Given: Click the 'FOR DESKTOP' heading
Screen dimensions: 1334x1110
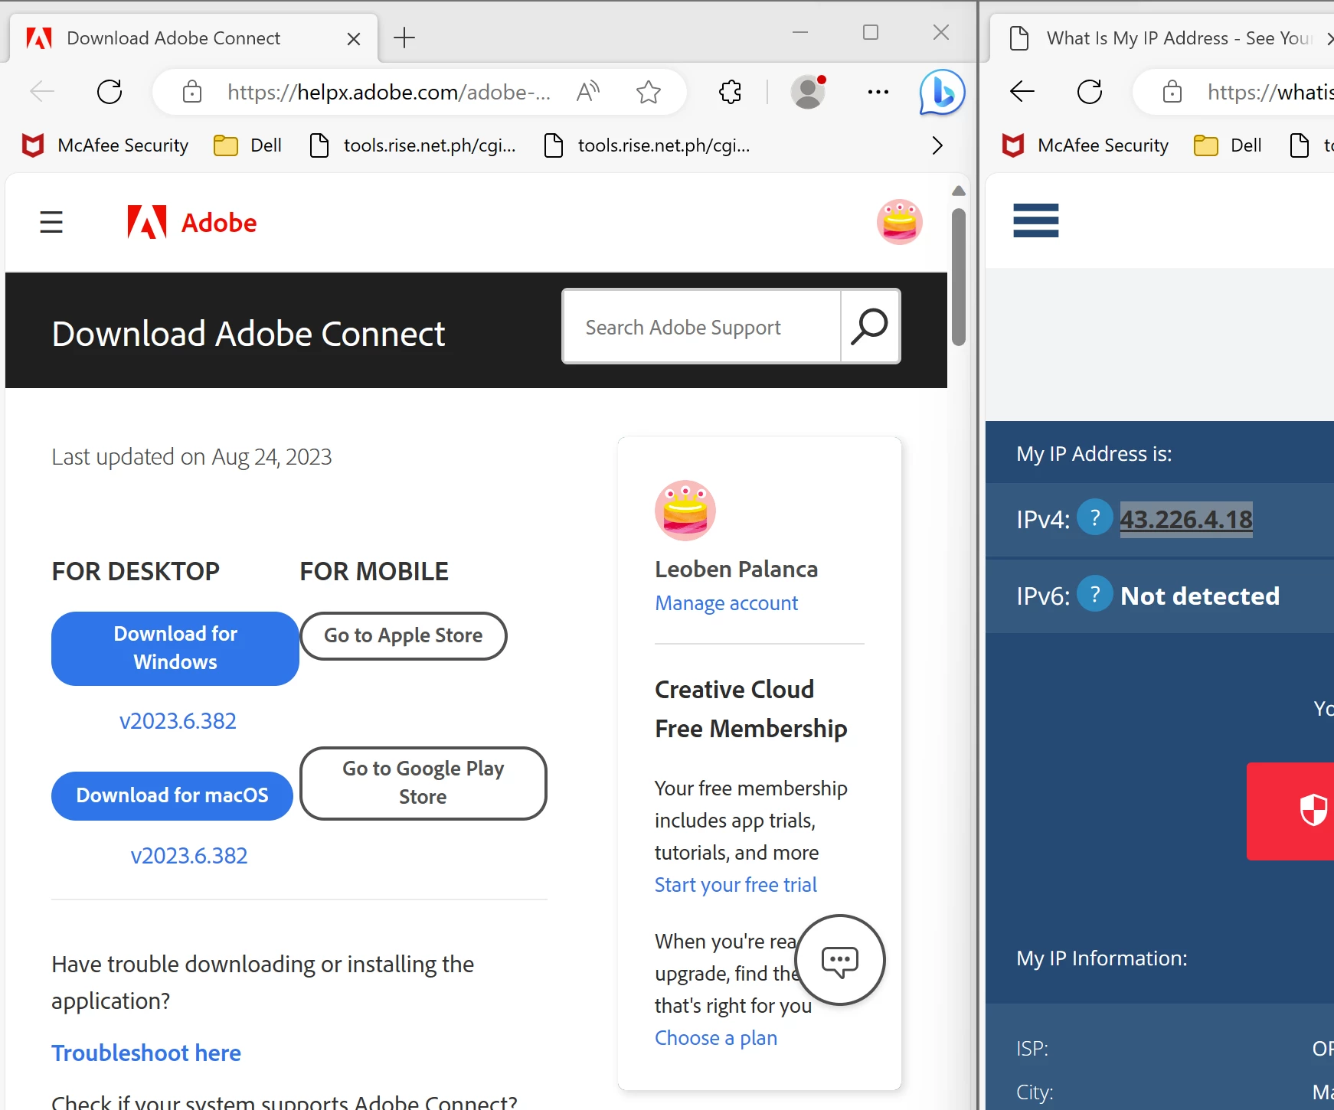Looking at the screenshot, I should [x=136, y=571].
